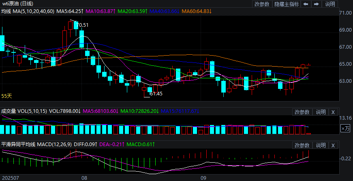Click the left arrow navigation button
This screenshot has width=353, height=181.
click(x=306, y=4)
